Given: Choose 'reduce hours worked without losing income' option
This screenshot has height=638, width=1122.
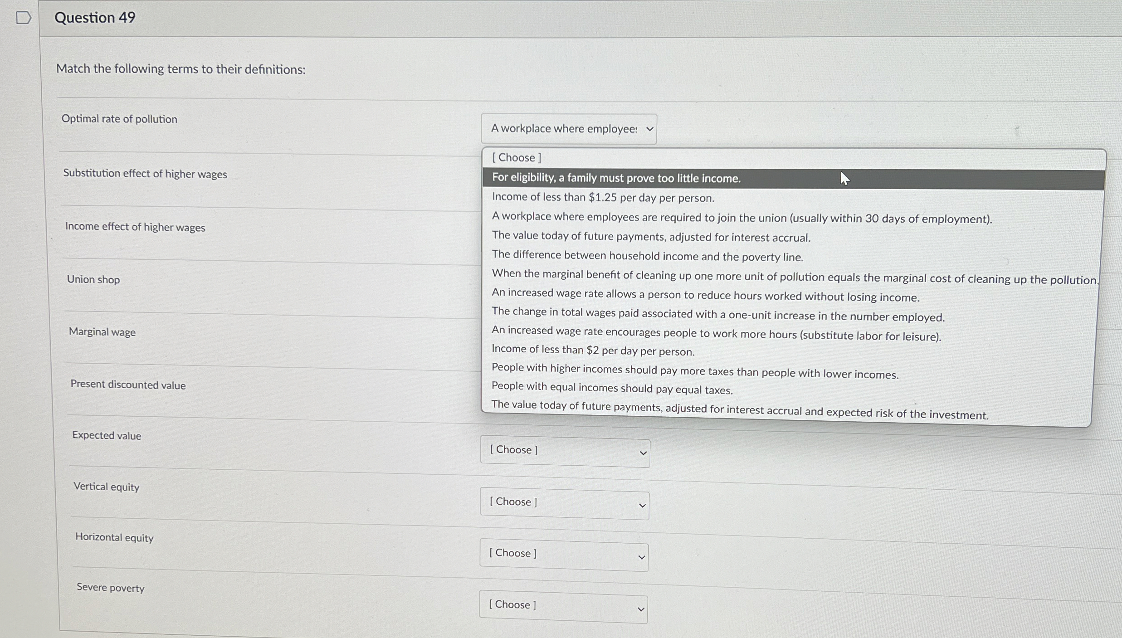Looking at the screenshot, I should point(705,296).
